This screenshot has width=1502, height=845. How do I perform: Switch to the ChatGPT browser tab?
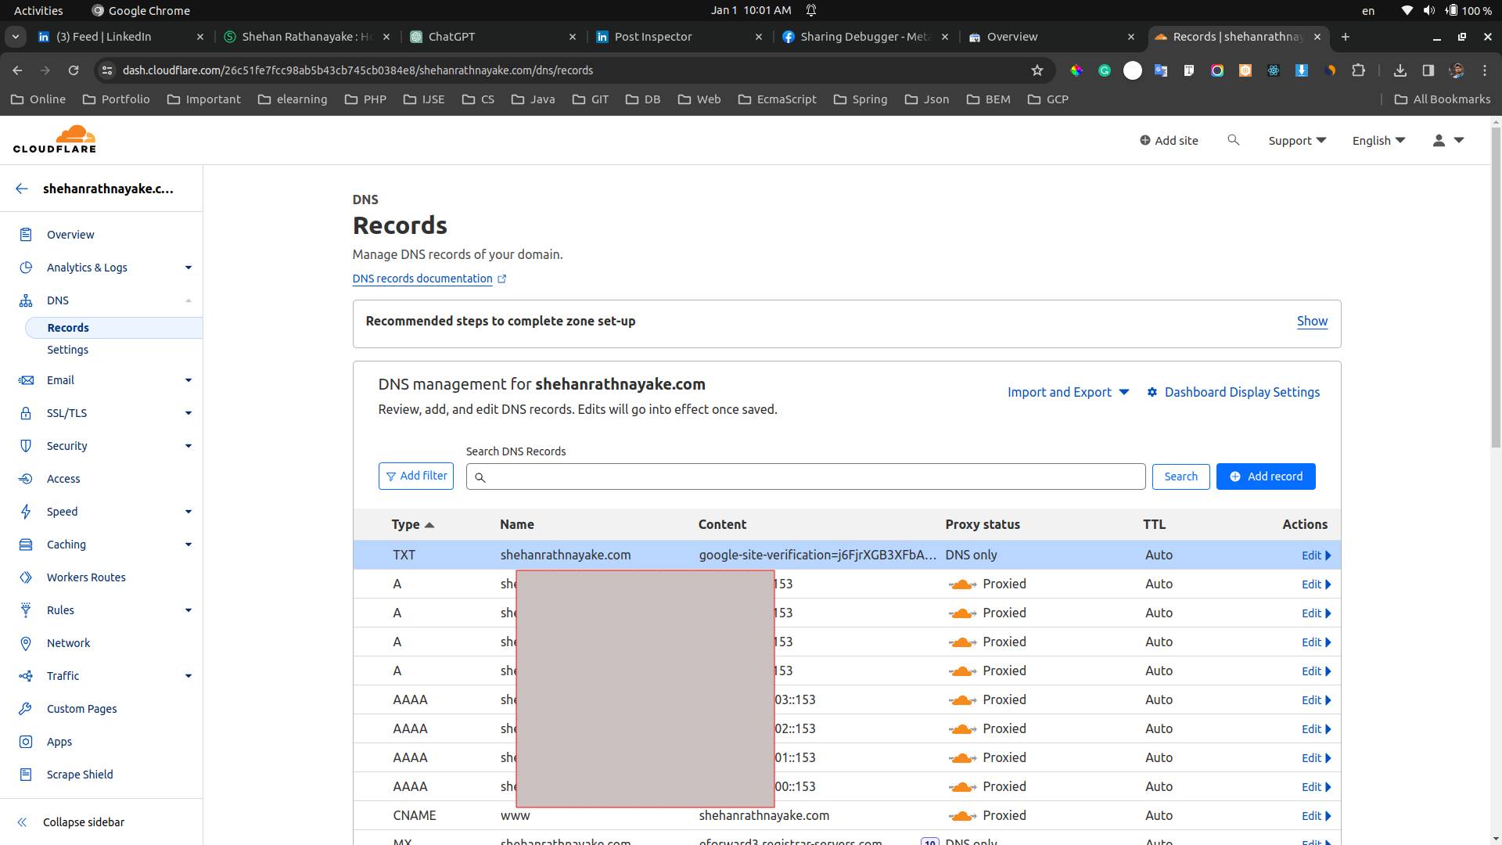[x=451, y=37]
